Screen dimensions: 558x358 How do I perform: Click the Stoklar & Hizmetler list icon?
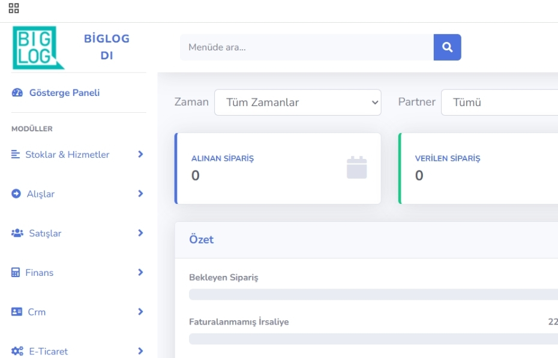[x=16, y=155]
